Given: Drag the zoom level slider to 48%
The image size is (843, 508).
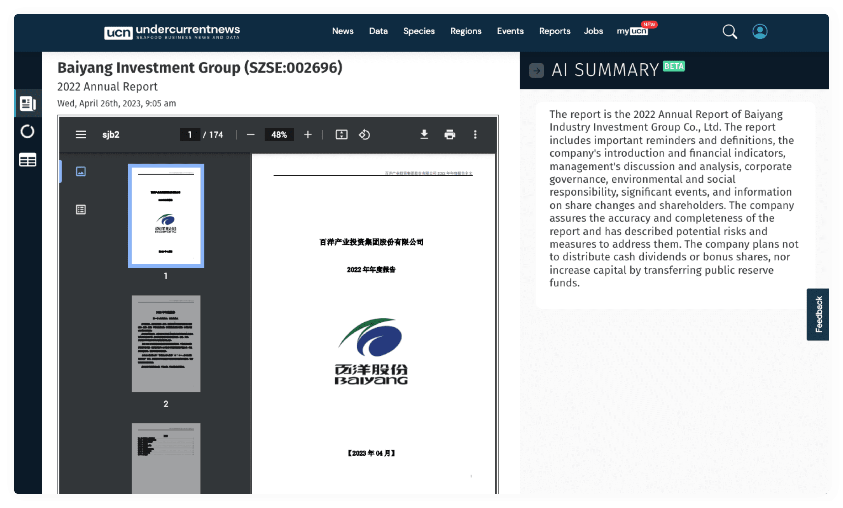Looking at the screenshot, I should 279,134.
